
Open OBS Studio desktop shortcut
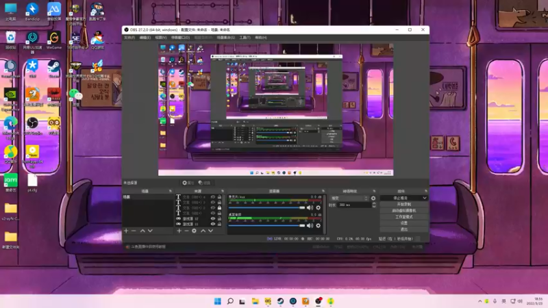coord(32,126)
